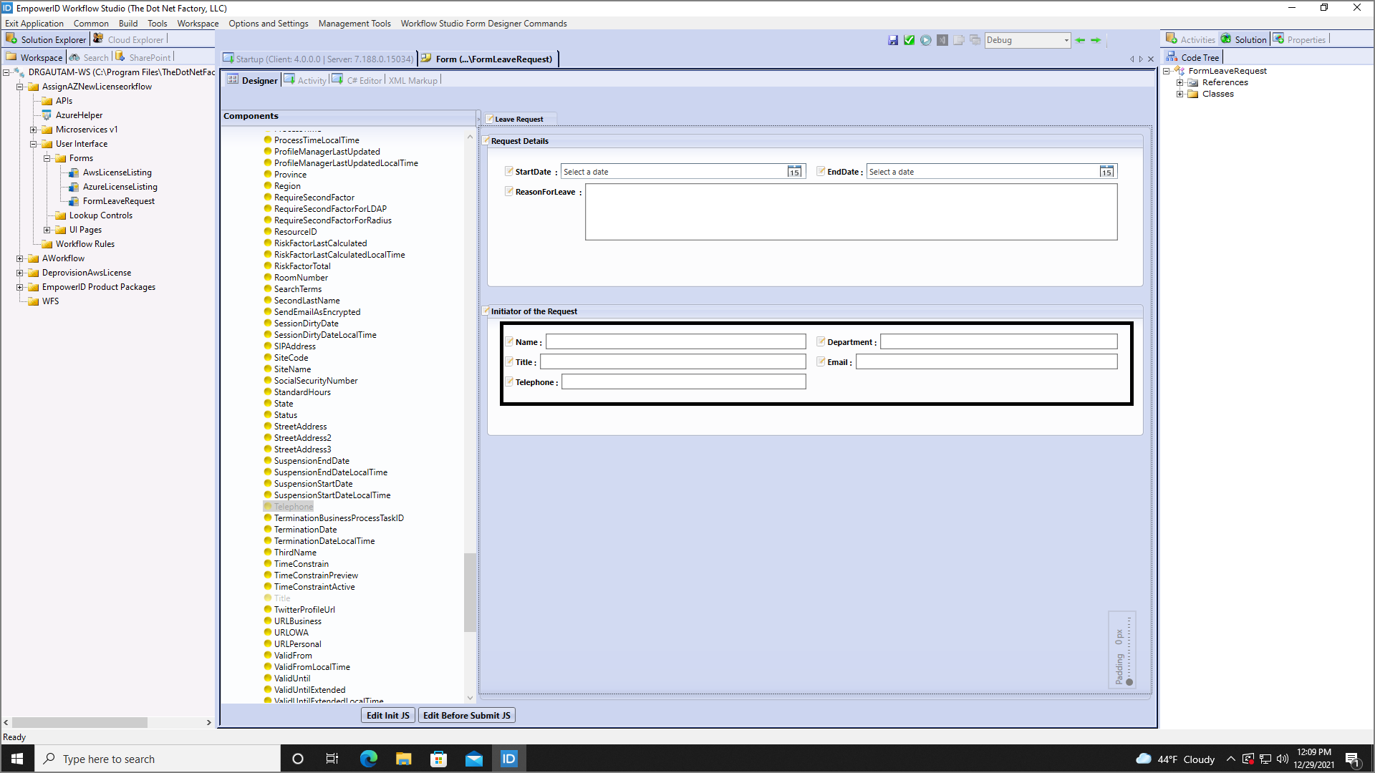Click Edit Before Submit JS button
Viewport: 1375px width, 773px height.
click(x=466, y=715)
